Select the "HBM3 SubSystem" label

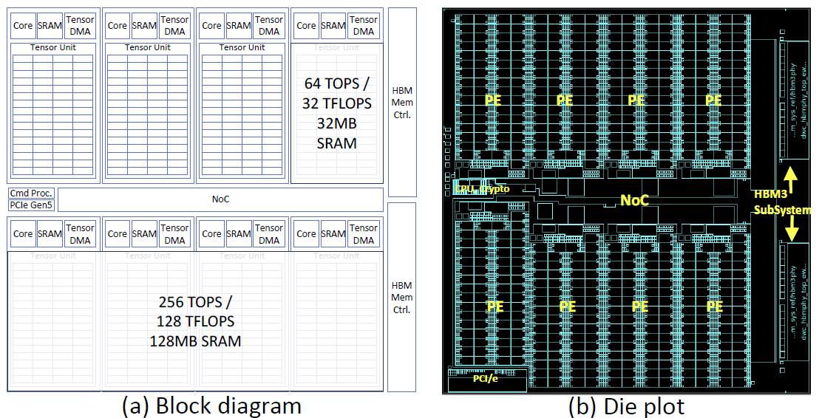pos(782,202)
